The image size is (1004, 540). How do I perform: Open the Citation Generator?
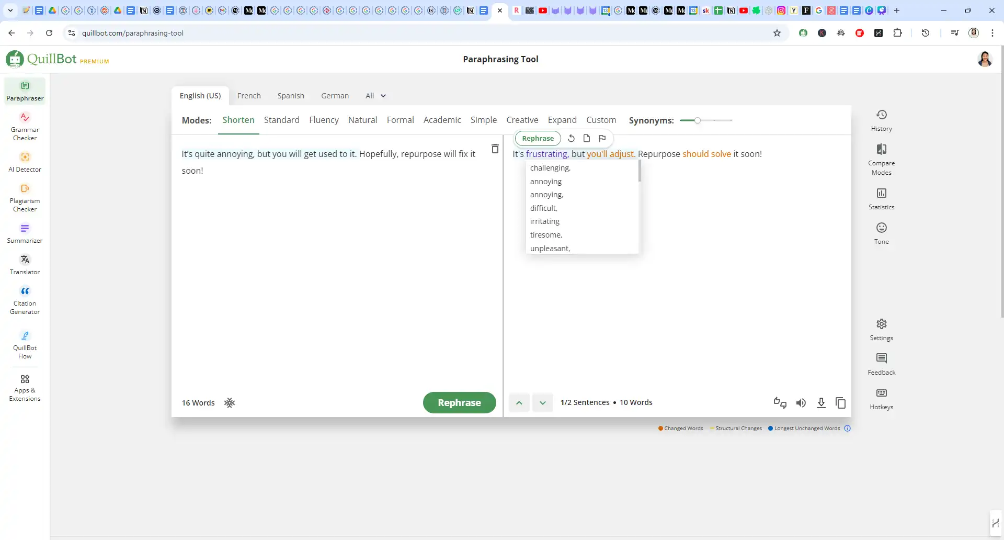pos(25,300)
